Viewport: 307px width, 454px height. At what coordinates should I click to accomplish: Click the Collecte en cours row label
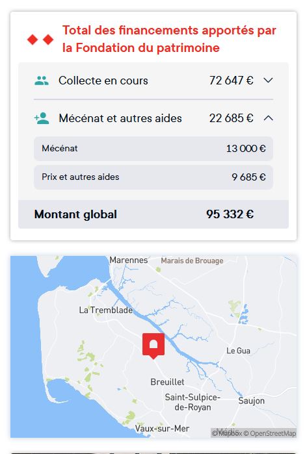(103, 81)
